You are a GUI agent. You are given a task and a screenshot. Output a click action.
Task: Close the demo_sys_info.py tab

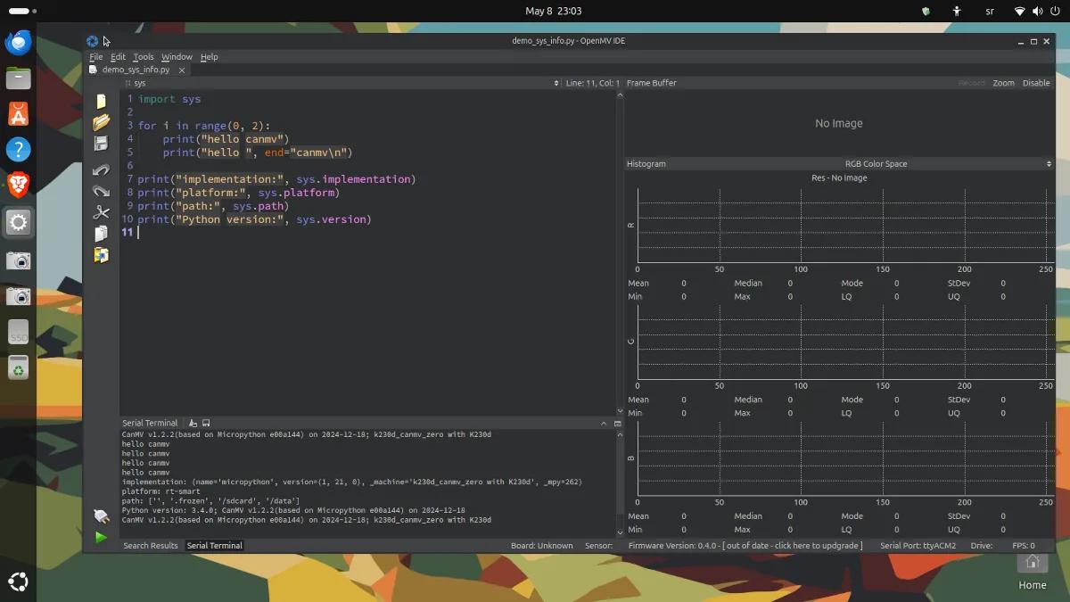click(x=184, y=70)
